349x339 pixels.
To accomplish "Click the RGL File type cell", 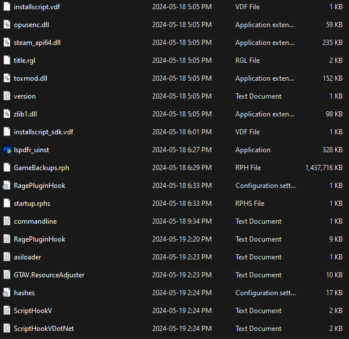I will pos(247,61).
